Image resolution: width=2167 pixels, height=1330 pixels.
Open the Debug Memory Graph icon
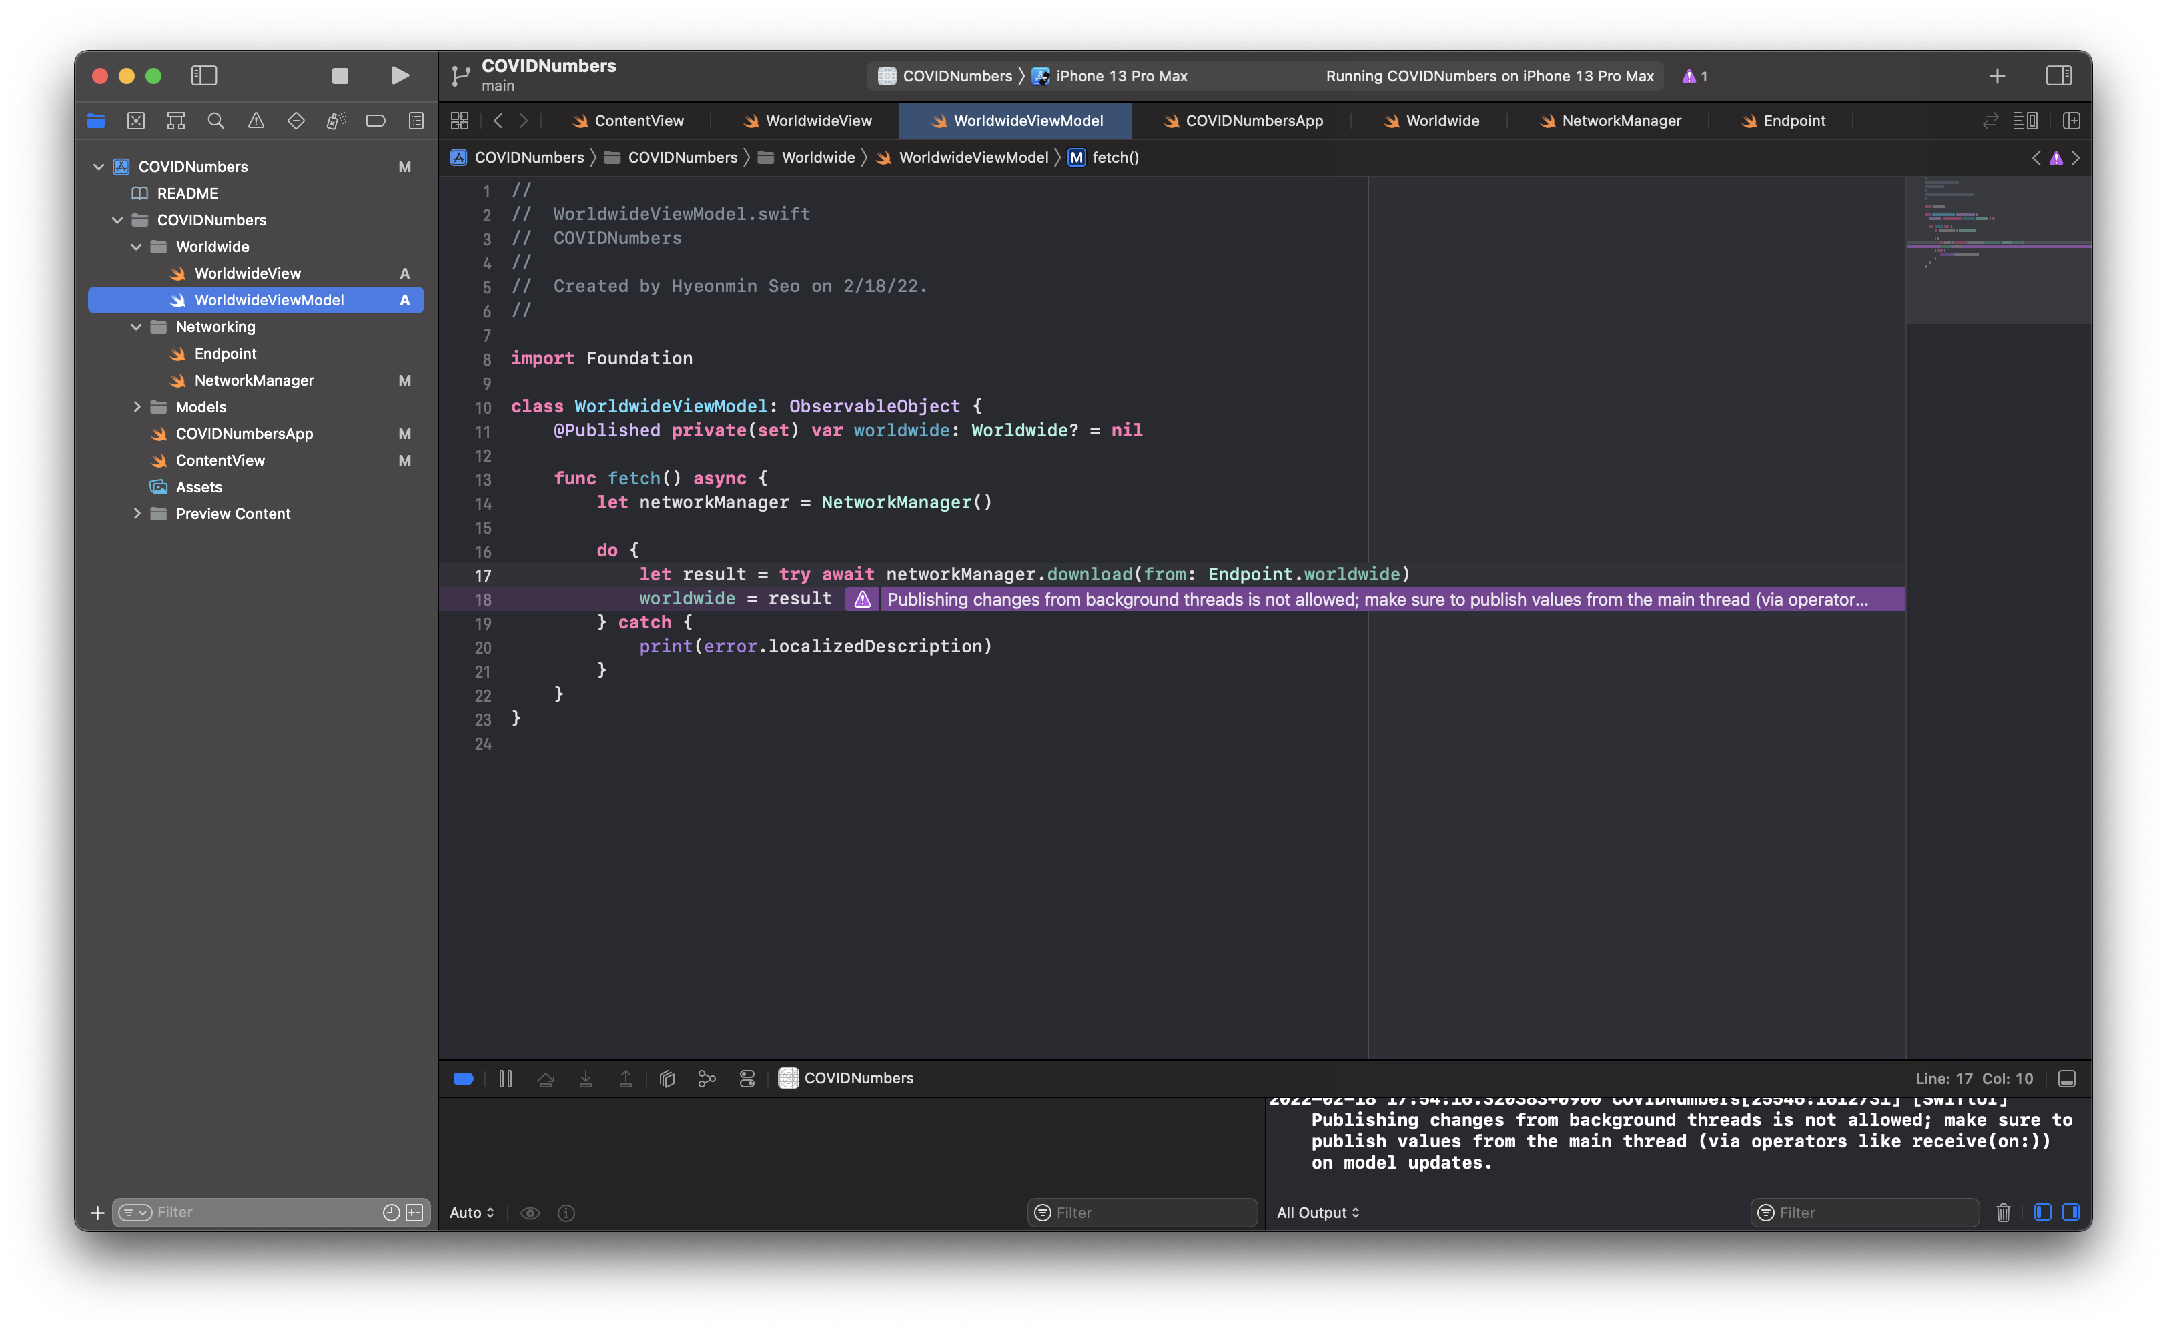[x=707, y=1079]
